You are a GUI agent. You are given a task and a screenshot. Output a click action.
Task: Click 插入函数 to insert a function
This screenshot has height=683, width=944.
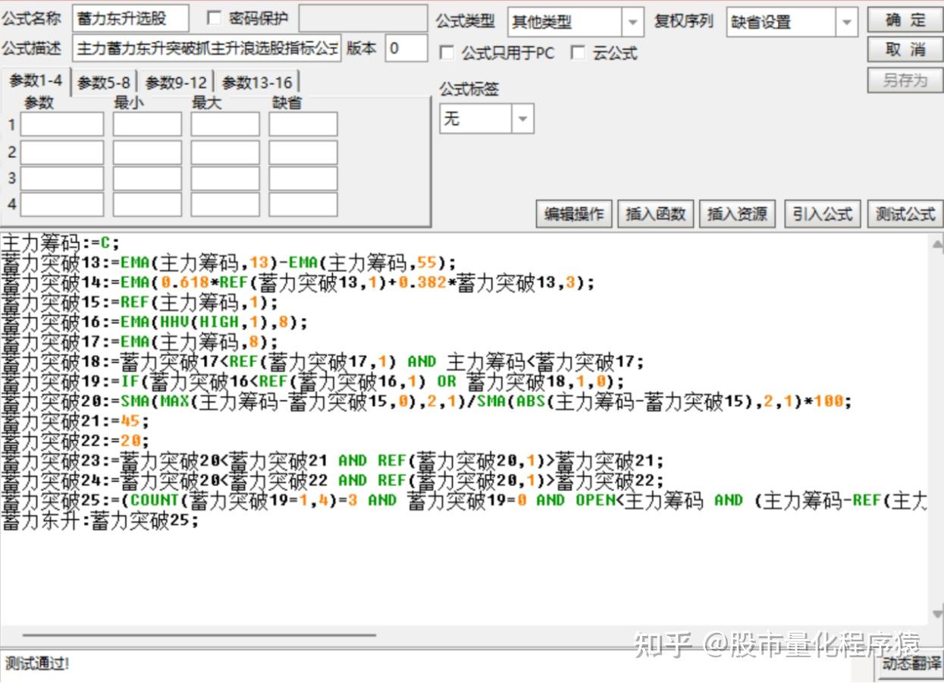(x=656, y=214)
